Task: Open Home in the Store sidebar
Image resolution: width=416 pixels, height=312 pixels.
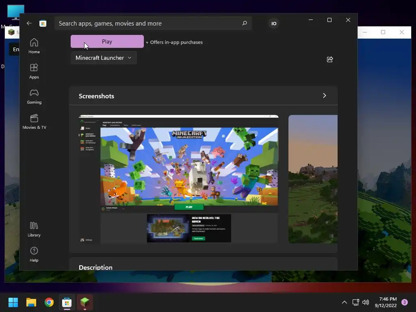Action: pyautogui.click(x=34, y=46)
